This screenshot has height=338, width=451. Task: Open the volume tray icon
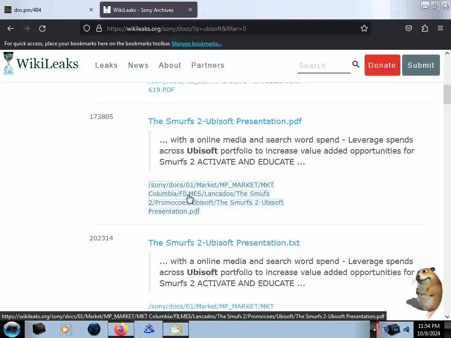407,330
